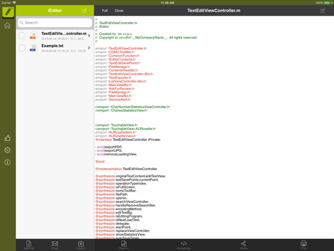This screenshot has height=251, width=334.
Task: Tap the Import toolbar icon
Action: [80, 245]
